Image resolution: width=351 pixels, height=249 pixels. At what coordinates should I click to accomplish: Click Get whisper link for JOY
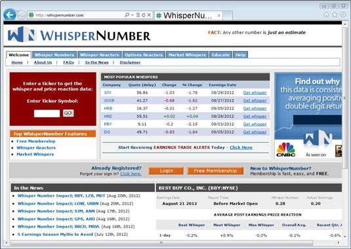coord(255,92)
